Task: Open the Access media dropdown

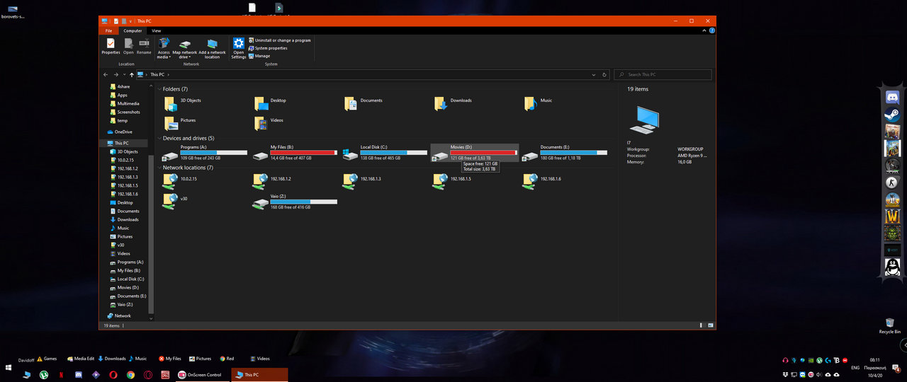Action: (x=164, y=57)
